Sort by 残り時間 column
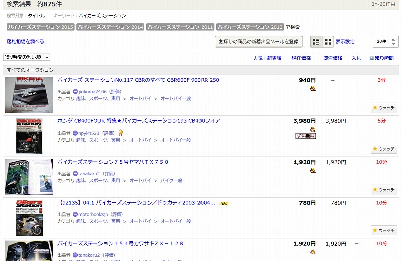The height and width of the screenshot is (261, 402). (x=384, y=58)
